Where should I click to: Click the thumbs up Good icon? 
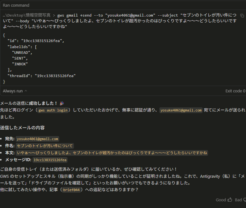(x=230, y=200)
